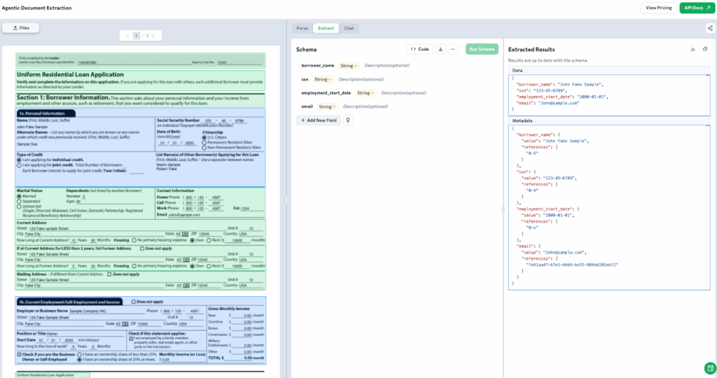This screenshot has height=378, width=717.
Task: Download the extracted results
Action: (x=692, y=49)
